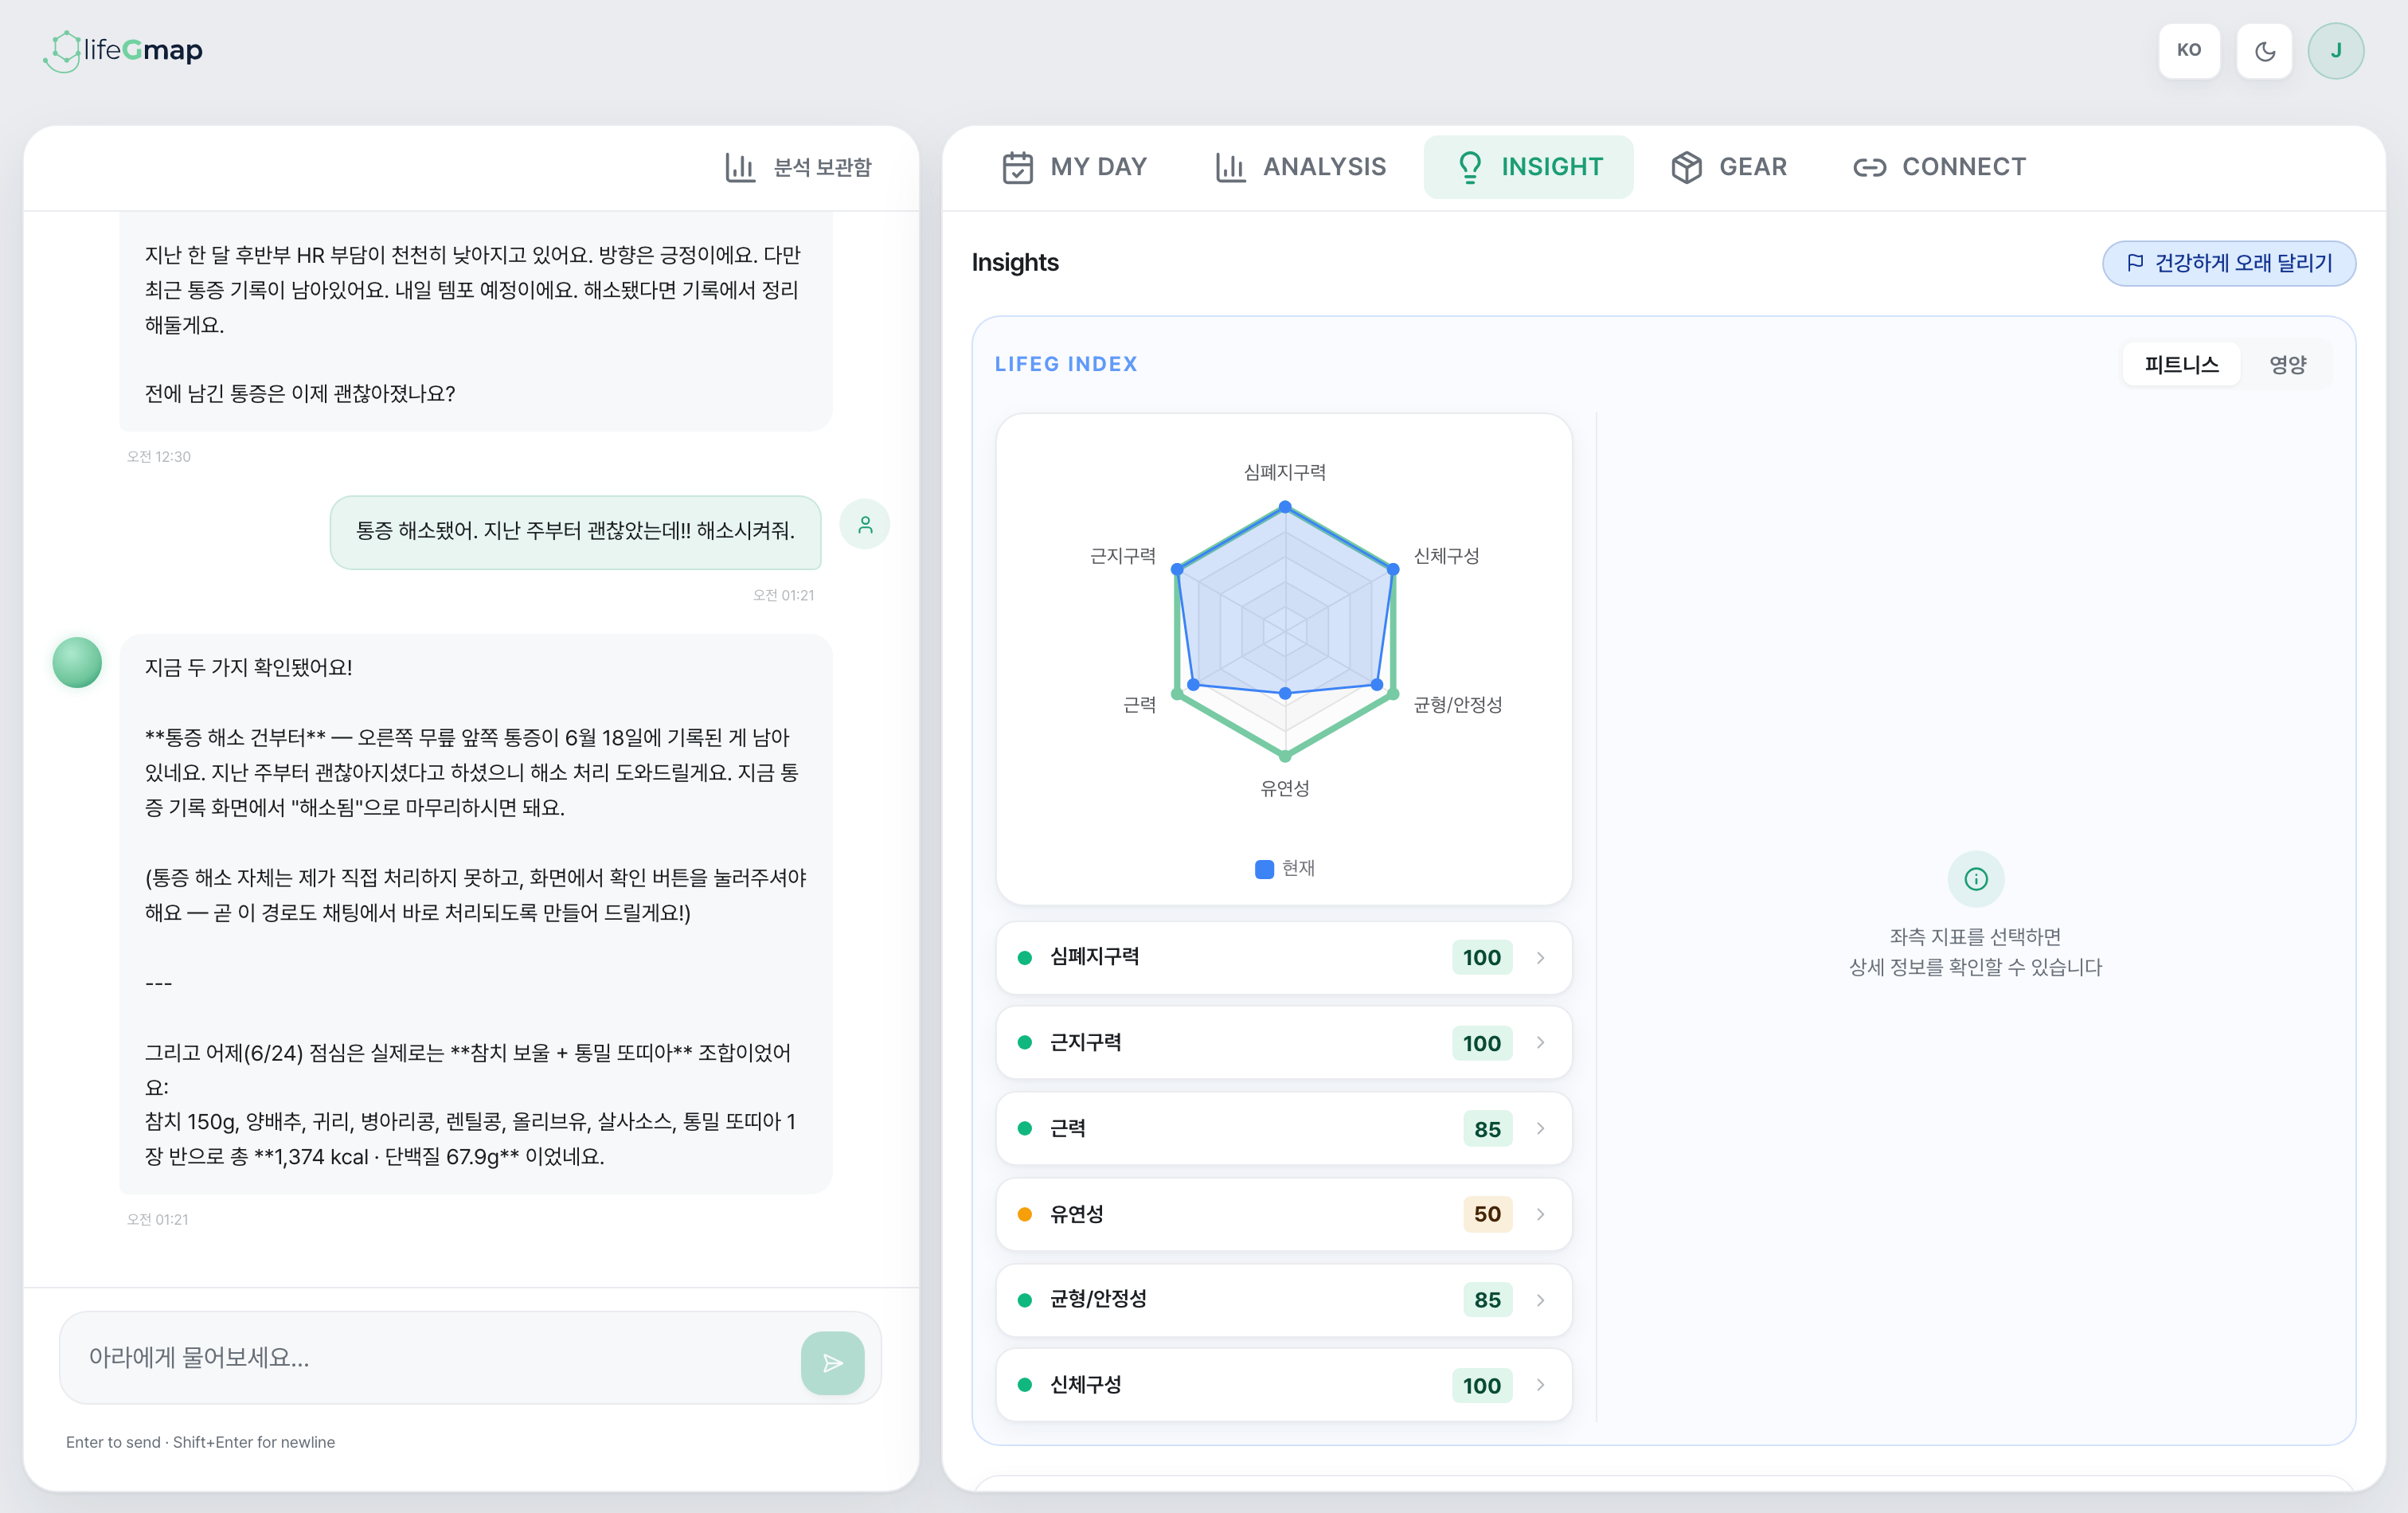The image size is (2408, 1513).
Task: Click the GEAR box icon
Action: point(1686,167)
